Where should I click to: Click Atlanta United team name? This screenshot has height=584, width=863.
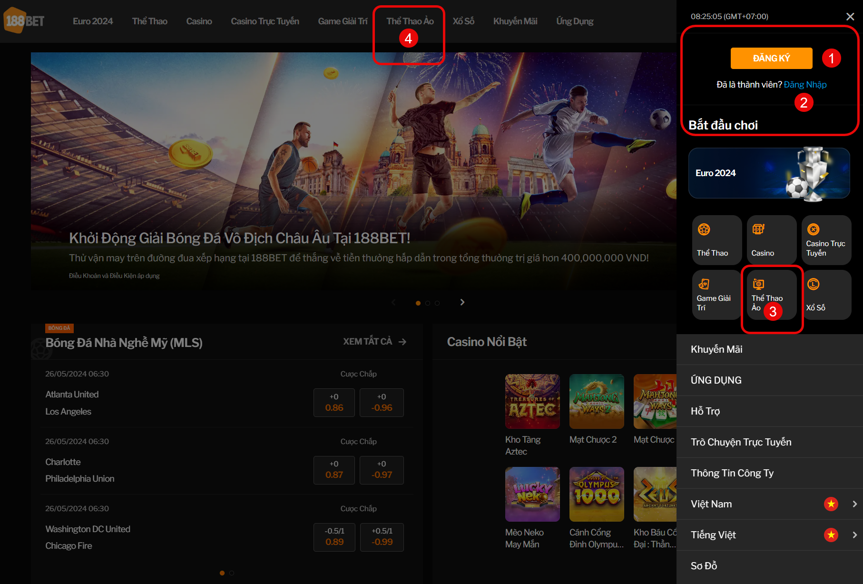72,395
